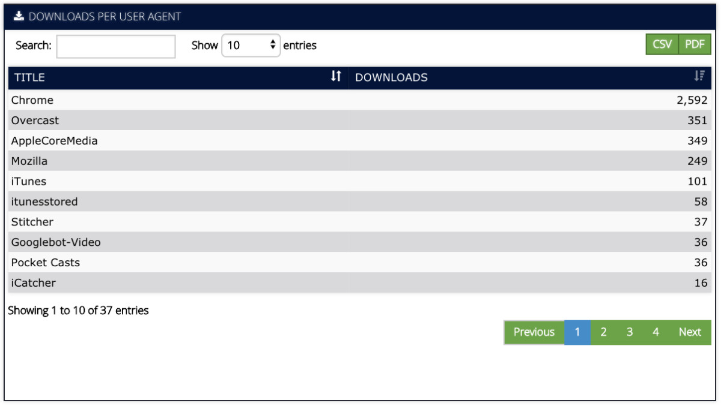Screen dimensions: 721x406
Task: Click the Search label text
Action: 34,46
